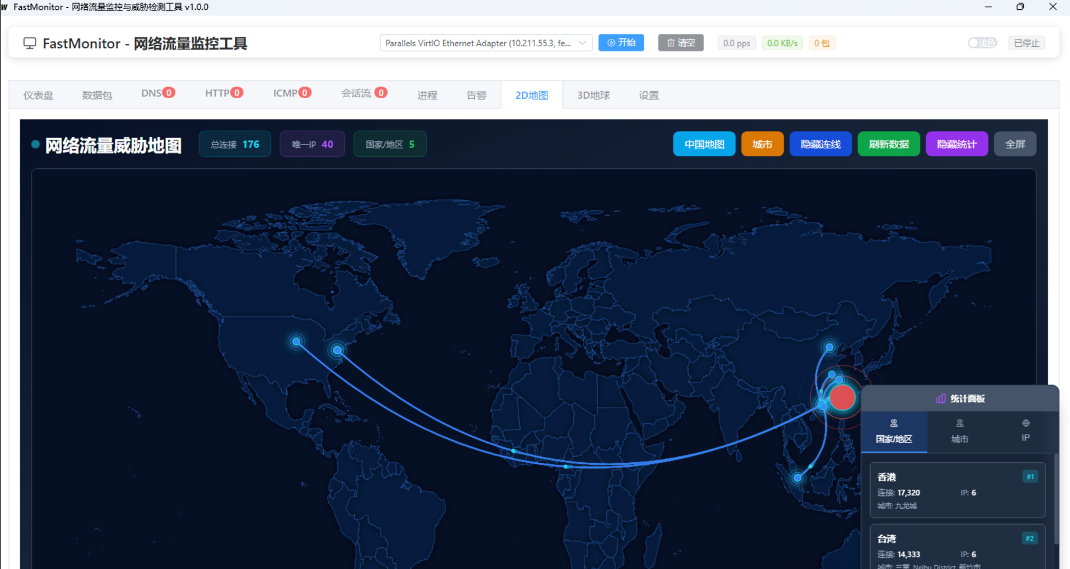Open the network adapter dropdown
The width and height of the screenshot is (1070, 569).
pos(486,43)
